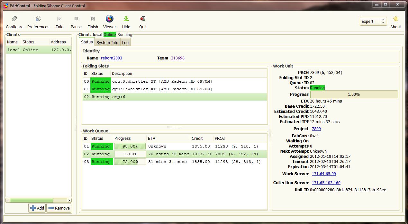Select work queue row 01 with Unknown ETA
The height and width of the screenshot is (224, 408).
coord(175,146)
